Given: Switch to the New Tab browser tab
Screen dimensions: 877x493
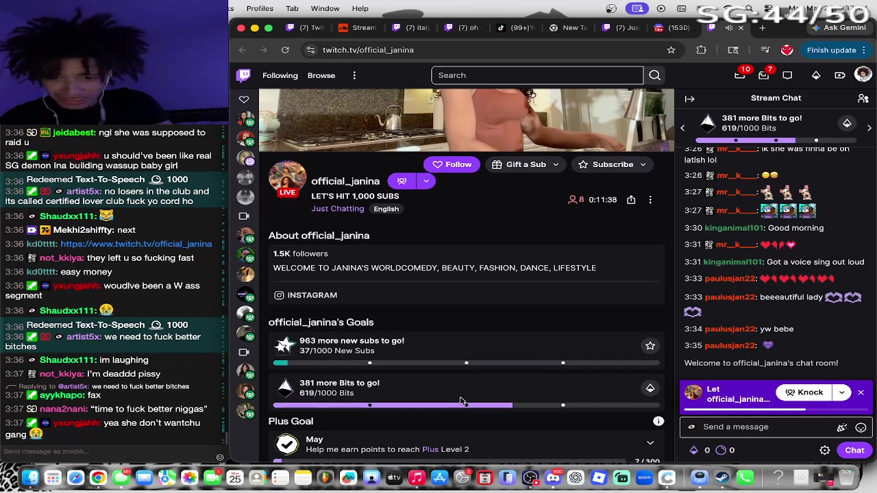Looking at the screenshot, I should (569, 28).
